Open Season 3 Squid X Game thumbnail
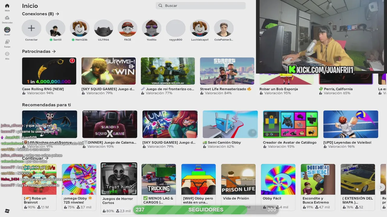Screen dimensions: 387x217 (110, 124)
